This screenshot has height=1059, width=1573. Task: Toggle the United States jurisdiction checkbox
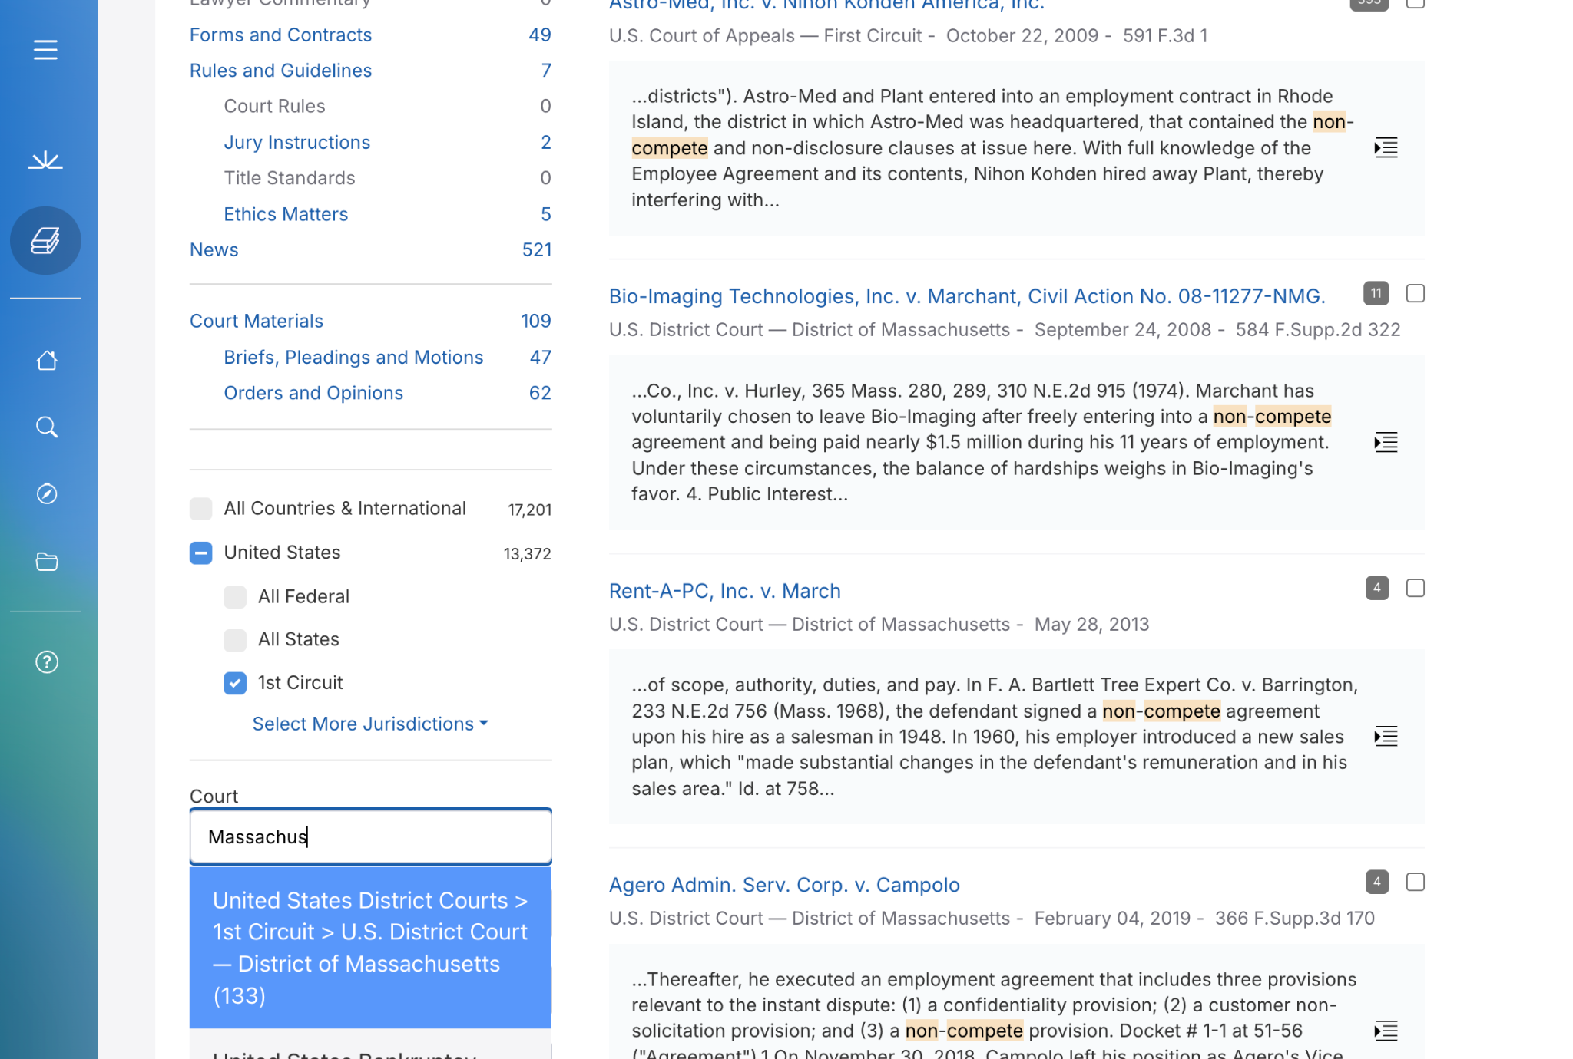[200, 553]
